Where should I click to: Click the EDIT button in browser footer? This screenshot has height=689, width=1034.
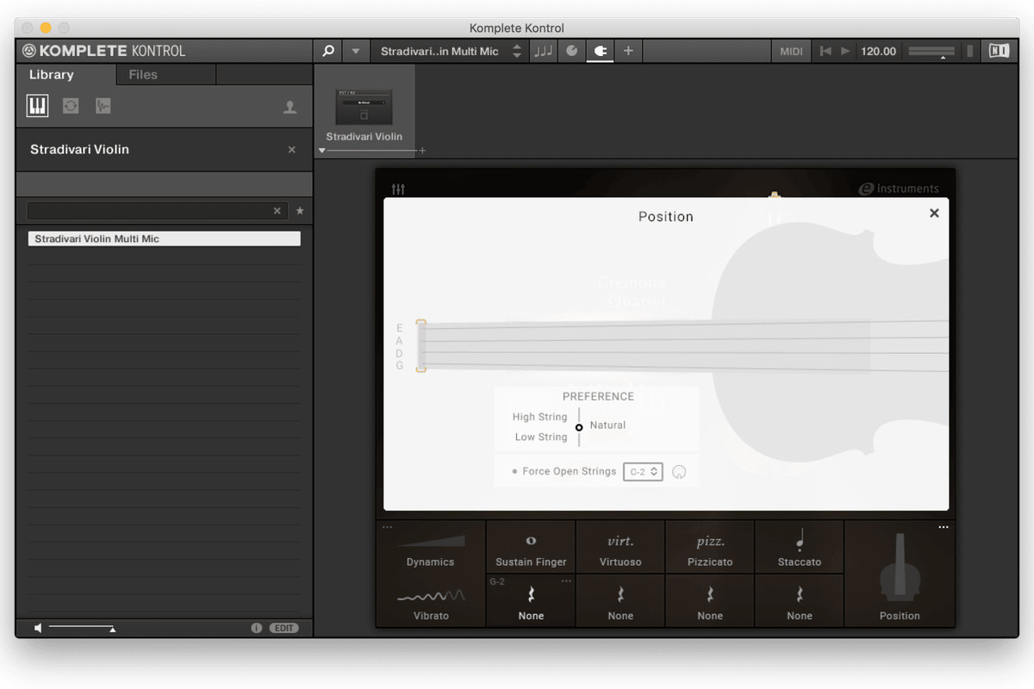click(283, 628)
